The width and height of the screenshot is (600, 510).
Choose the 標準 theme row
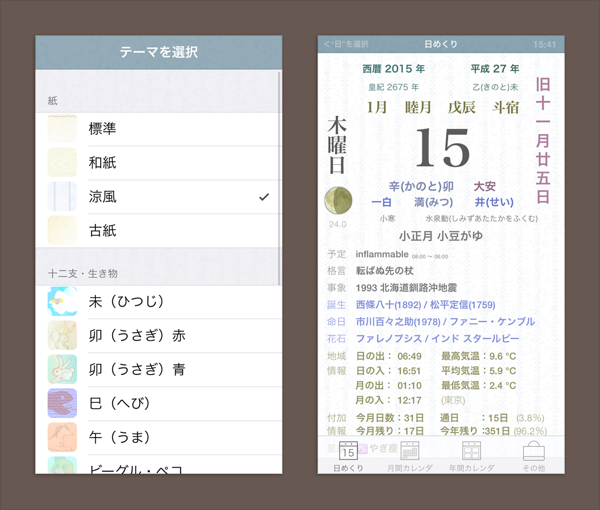tap(159, 129)
